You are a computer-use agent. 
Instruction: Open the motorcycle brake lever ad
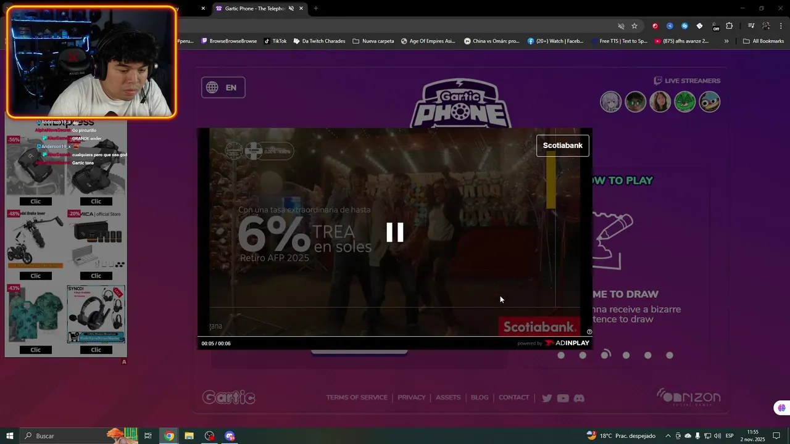coord(36,239)
